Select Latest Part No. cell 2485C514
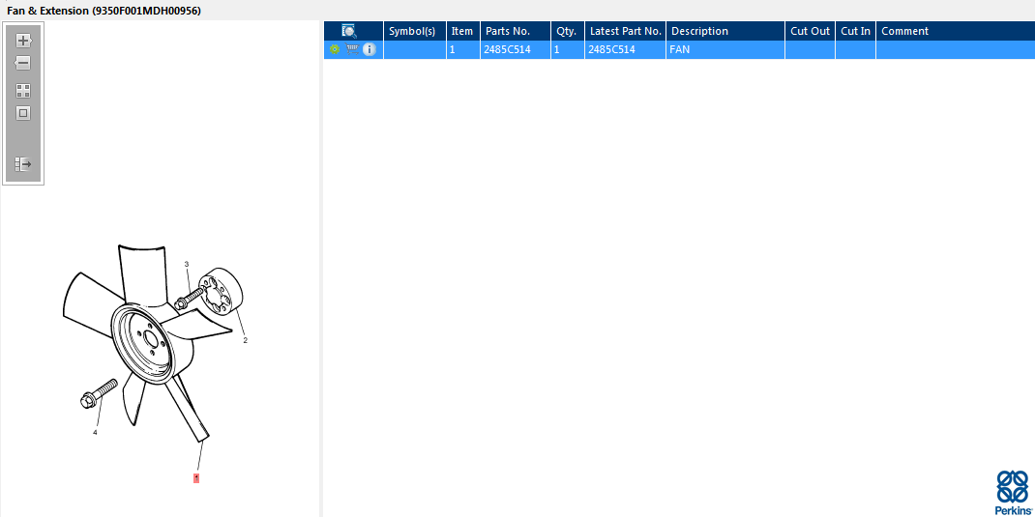The height and width of the screenshot is (517, 1035). tap(625, 49)
